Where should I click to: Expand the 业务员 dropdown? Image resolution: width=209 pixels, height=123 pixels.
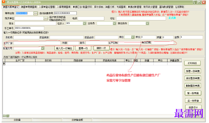[114, 23]
